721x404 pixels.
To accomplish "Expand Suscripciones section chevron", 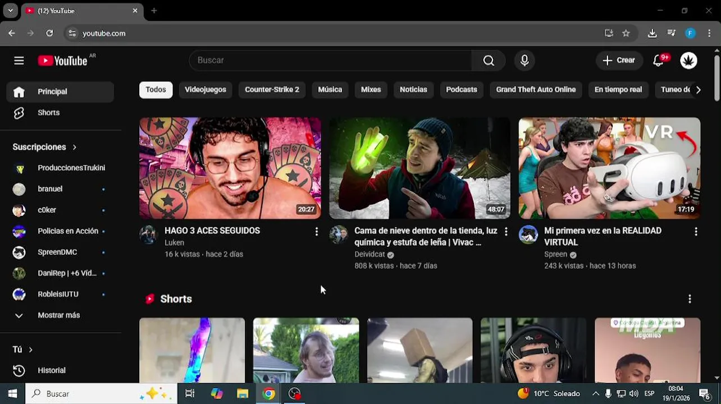I will [74, 147].
